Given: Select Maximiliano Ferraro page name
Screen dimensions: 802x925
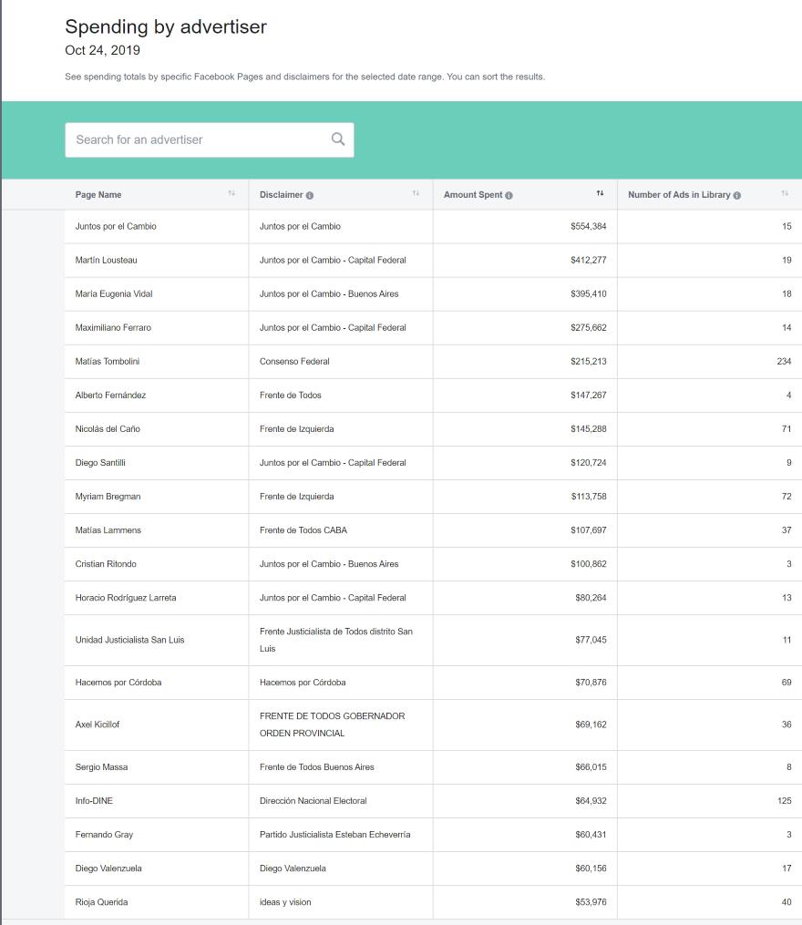Looking at the screenshot, I should [x=113, y=327].
